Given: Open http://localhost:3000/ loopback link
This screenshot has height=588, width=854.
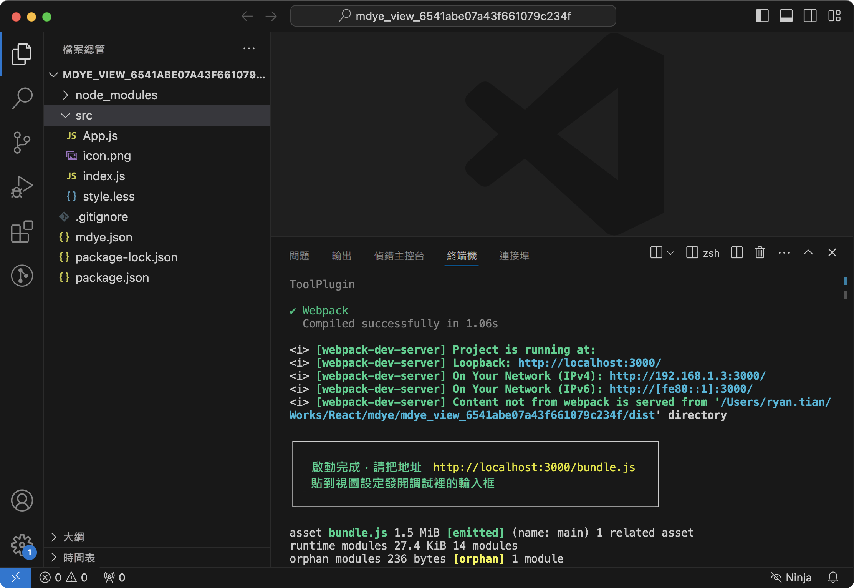Looking at the screenshot, I should pyautogui.click(x=589, y=363).
